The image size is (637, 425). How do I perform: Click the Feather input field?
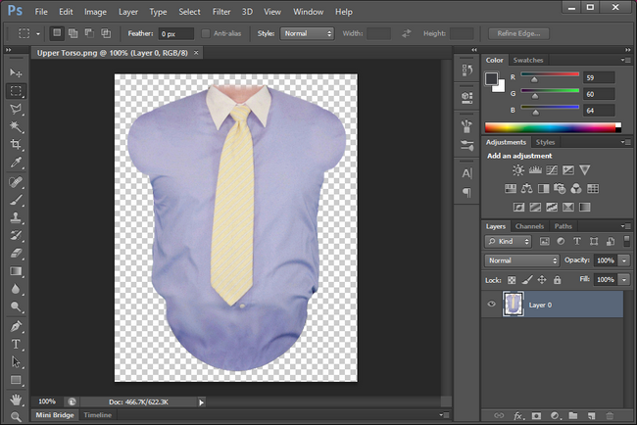175,33
